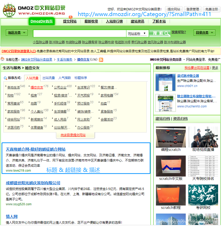The image size is (222, 227).
Task: Click the 编程scratch thumbnail
Action: point(171,137)
